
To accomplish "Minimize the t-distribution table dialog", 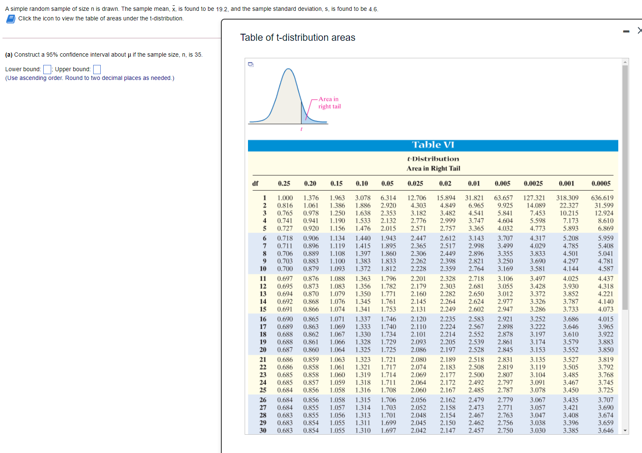I will [626, 30].
